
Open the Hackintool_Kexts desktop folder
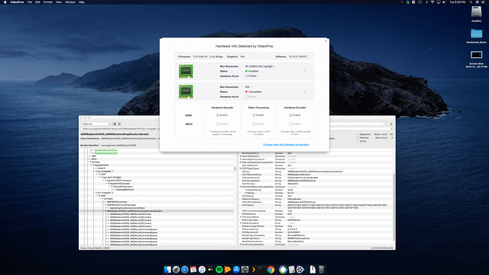476,34
